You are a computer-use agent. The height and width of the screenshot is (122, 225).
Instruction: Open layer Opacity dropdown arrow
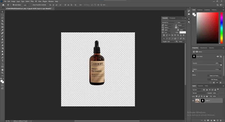click(217, 93)
